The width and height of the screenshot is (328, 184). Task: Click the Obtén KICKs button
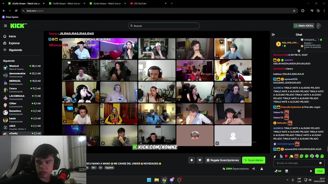pyautogui.click(x=304, y=26)
